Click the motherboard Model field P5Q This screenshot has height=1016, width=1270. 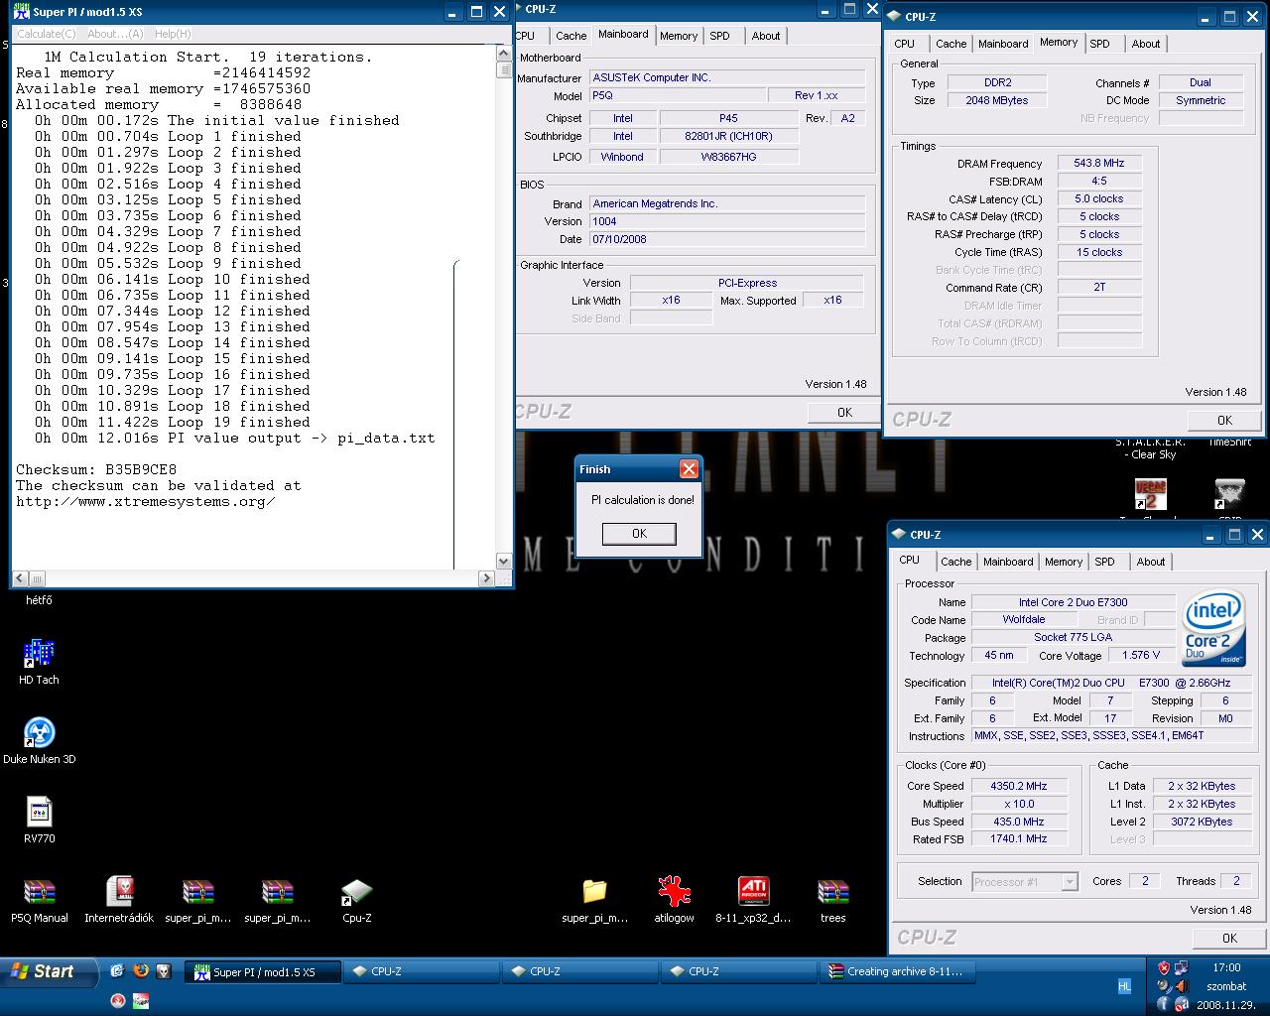click(677, 95)
